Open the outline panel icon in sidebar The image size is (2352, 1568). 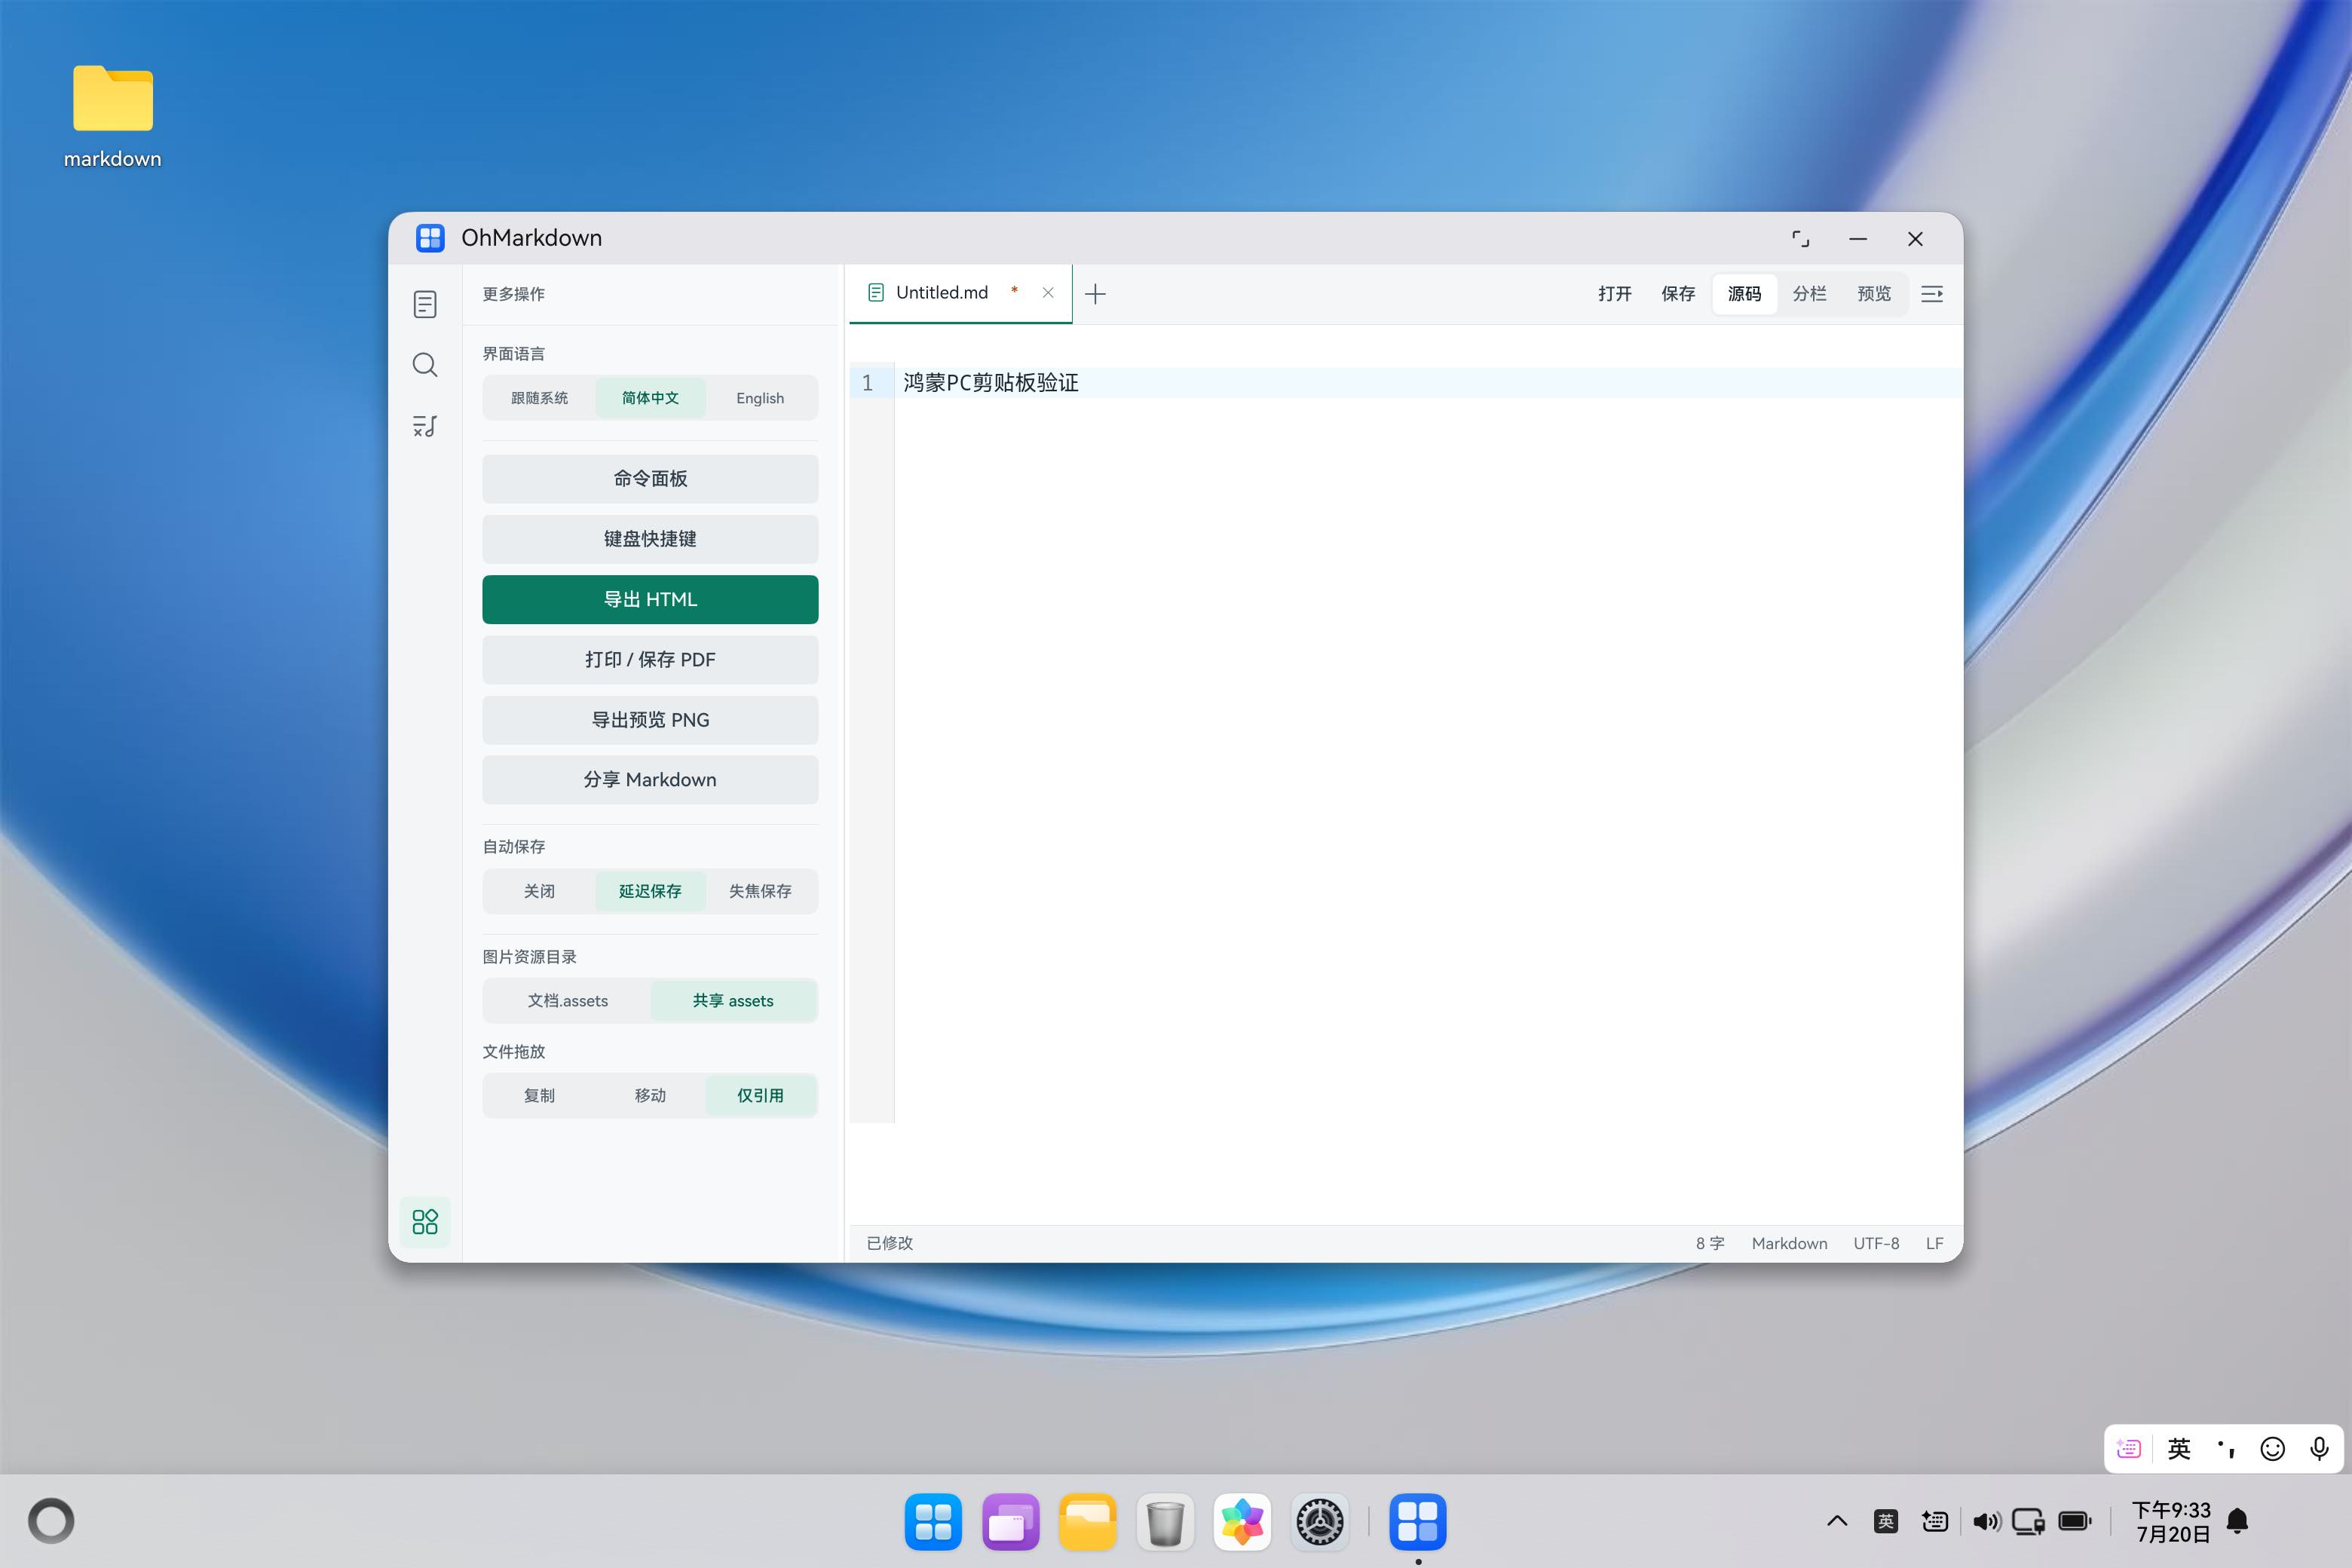(x=425, y=426)
